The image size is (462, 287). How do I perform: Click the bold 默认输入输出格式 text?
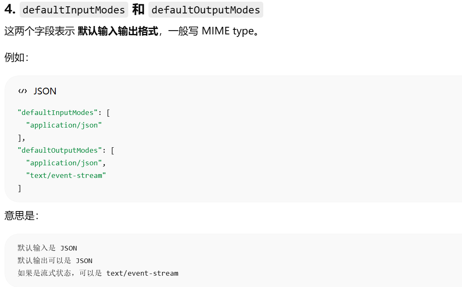[x=118, y=31]
